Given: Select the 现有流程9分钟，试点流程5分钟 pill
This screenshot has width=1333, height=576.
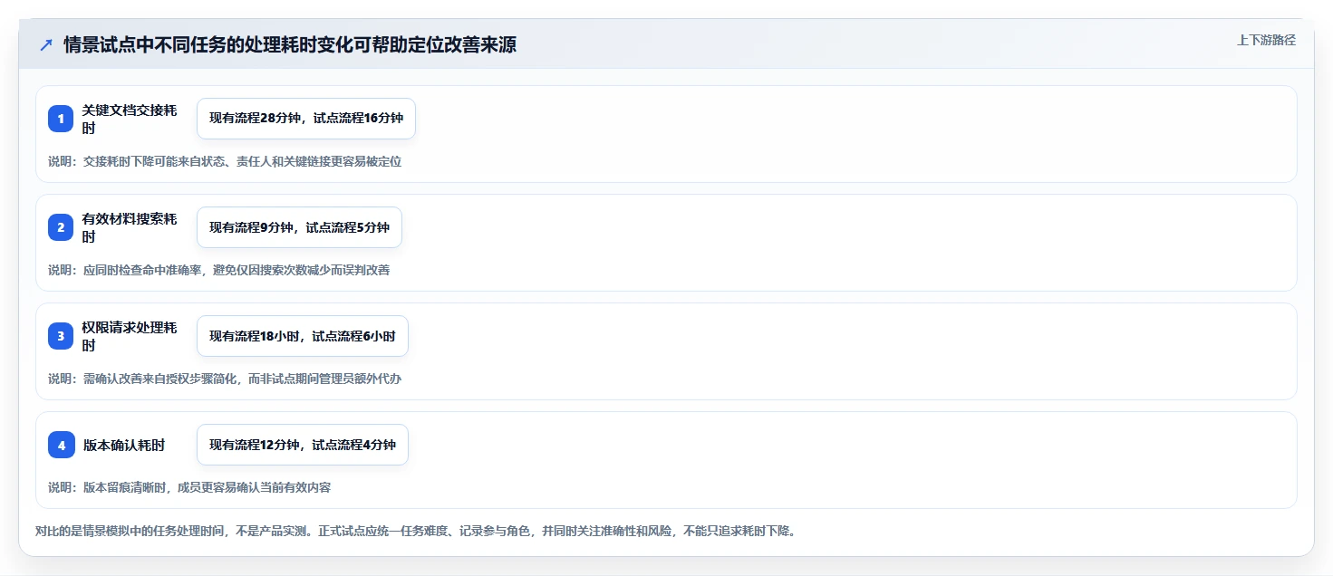Looking at the screenshot, I should click(x=299, y=227).
